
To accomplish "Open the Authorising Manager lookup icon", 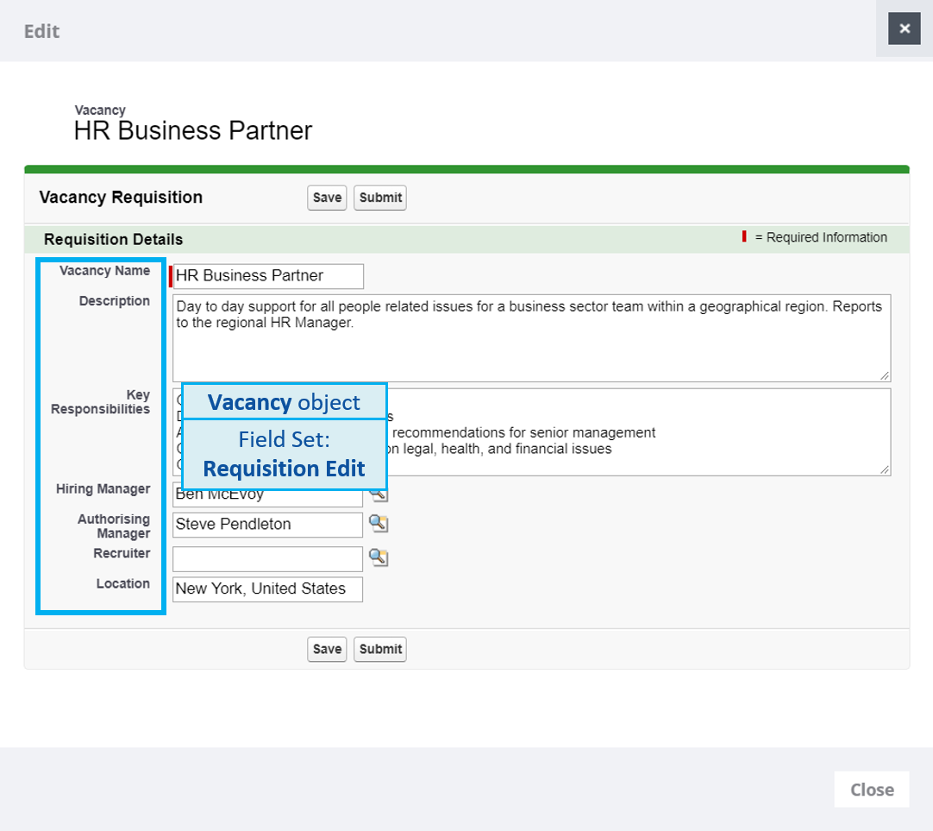I will [x=379, y=524].
